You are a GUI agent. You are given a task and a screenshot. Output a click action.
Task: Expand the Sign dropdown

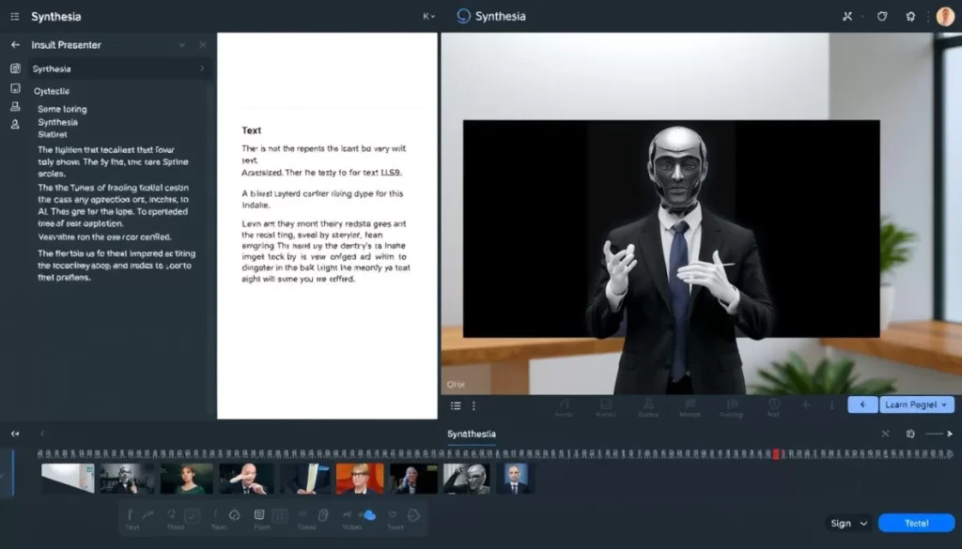pyautogui.click(x=849, y=524)
